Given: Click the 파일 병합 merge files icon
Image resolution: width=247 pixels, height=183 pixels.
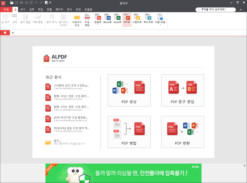Looking at the screenshot, I should pos(87,20).
